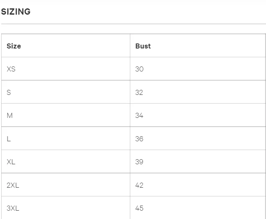This screenshot has width=266, height=219.
Task: Click blank space right of Bust header text
Action: tap(209, 46)
